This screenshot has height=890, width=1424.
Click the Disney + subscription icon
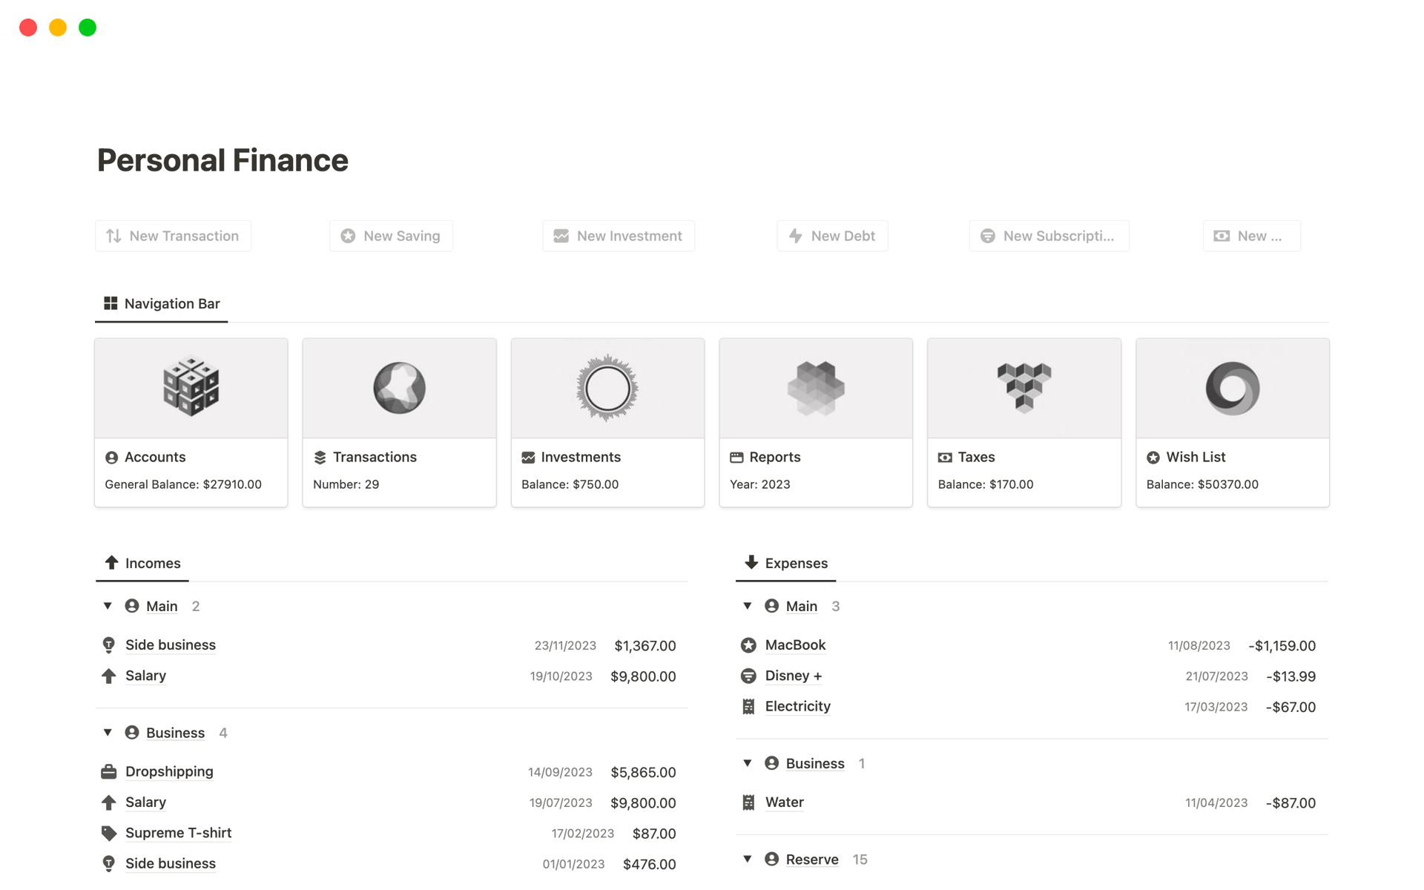coord(748,676)
